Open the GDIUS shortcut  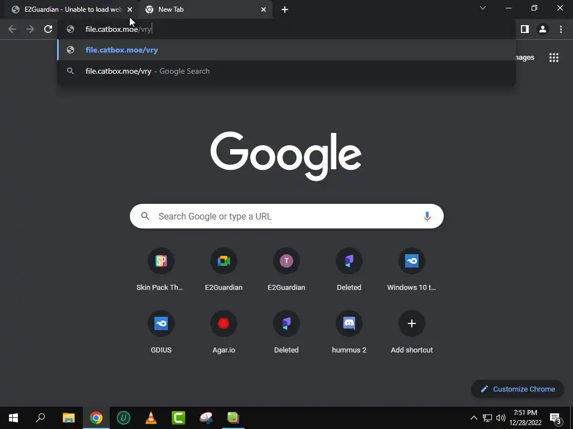(161, 332)
